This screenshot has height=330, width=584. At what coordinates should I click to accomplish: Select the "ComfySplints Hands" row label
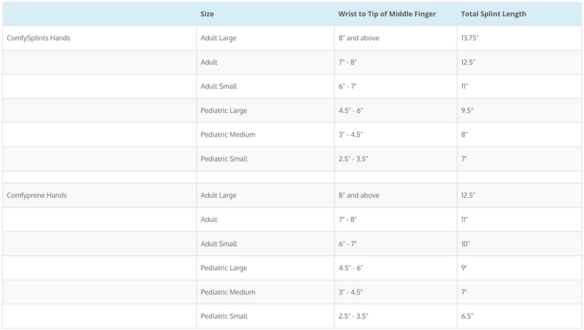point(38,38)
